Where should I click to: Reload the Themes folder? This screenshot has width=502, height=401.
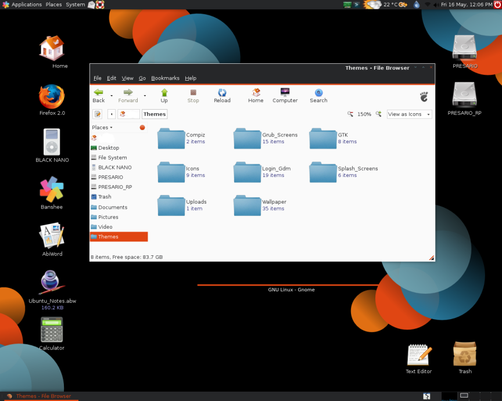222,96
